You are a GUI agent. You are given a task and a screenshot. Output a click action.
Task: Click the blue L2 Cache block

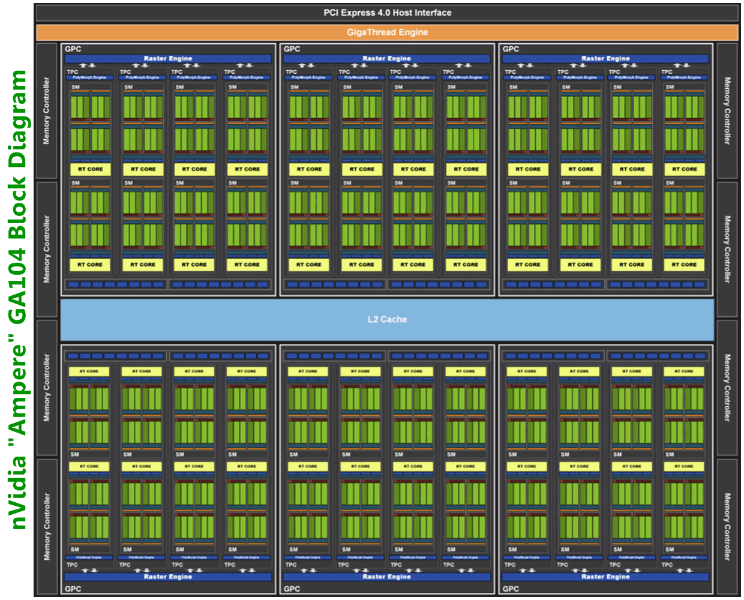tap(387, 319)
